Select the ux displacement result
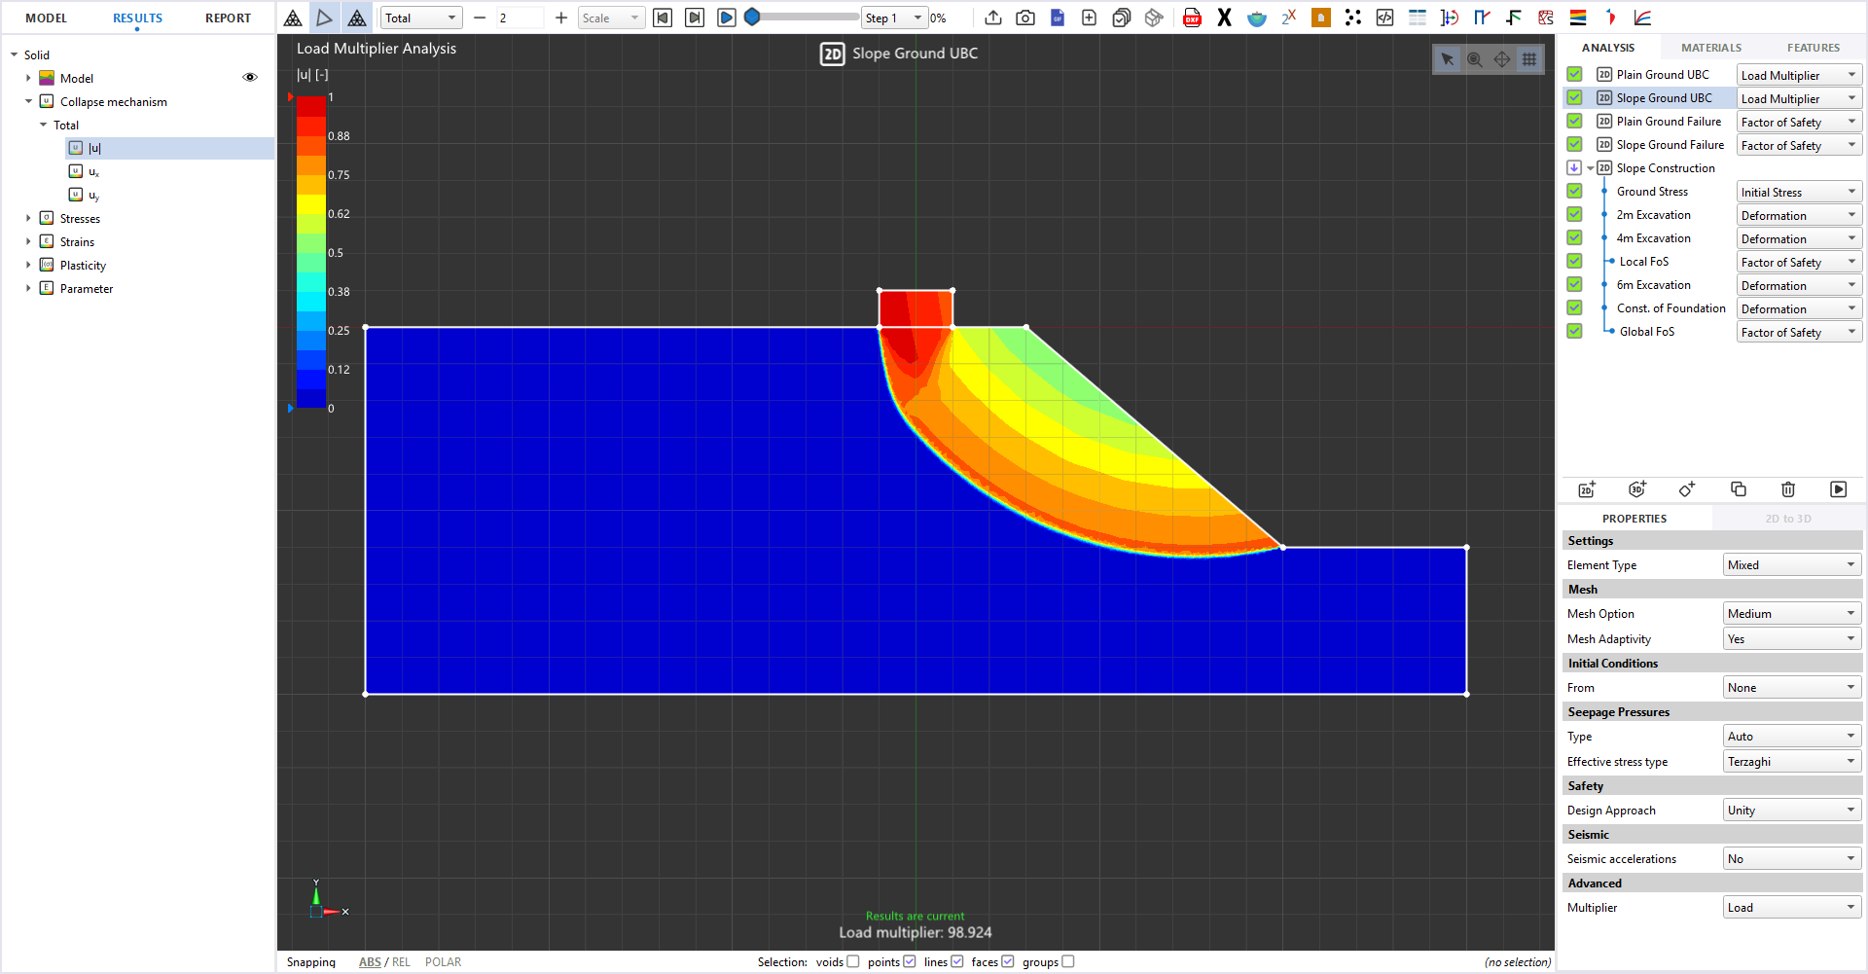The height and width of the screenshot is (974, 1868). tap(94, 171)
